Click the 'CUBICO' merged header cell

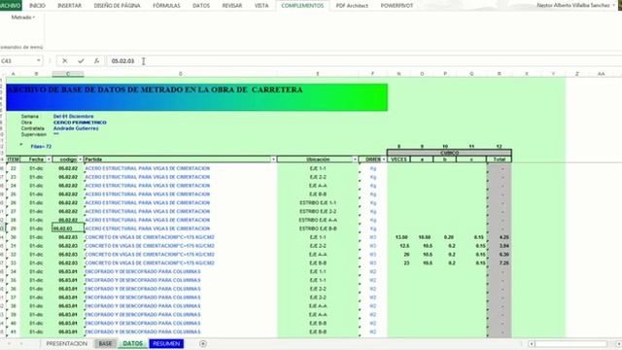[449, 153]
